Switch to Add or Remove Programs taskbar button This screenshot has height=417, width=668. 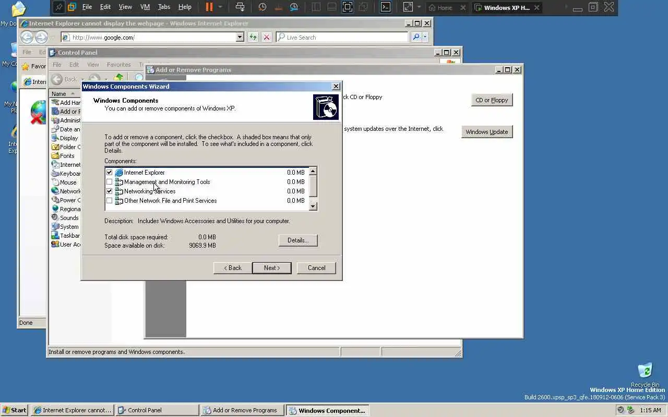point(242,410)
